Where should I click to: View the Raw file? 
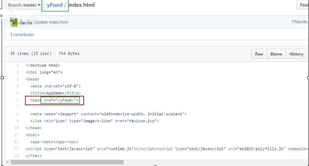(259, 54)
